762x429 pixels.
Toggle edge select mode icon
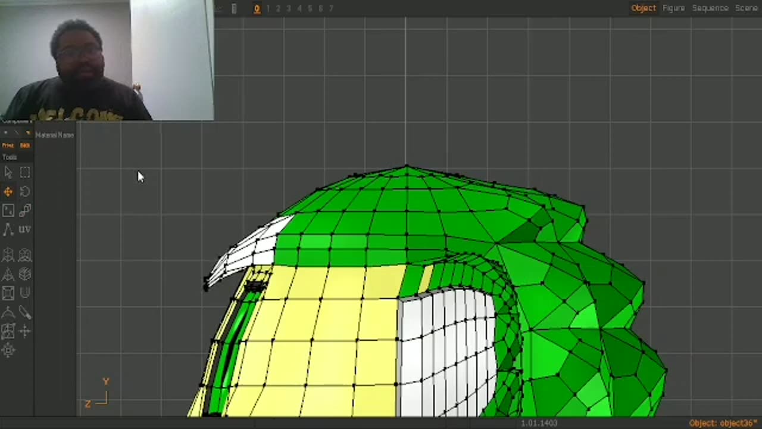pyautogui.click(x=16, y=133)
